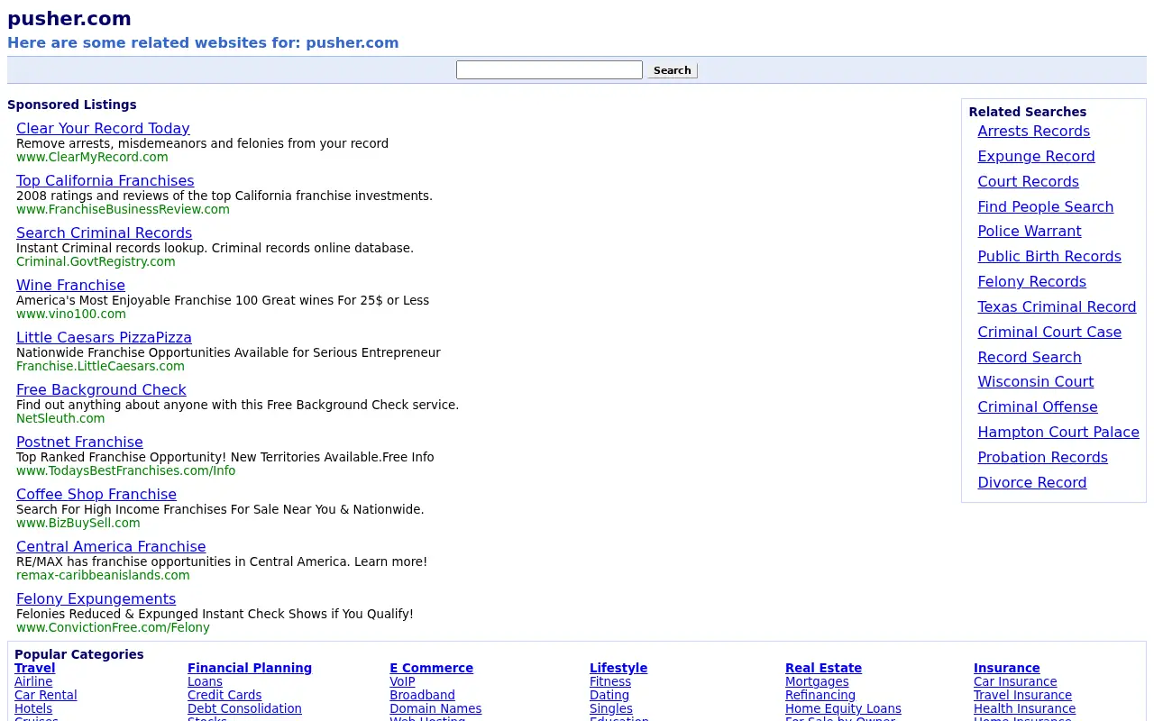The image size is (1154, 721).
Task: Open Record Search related link
Action: 1030,358
